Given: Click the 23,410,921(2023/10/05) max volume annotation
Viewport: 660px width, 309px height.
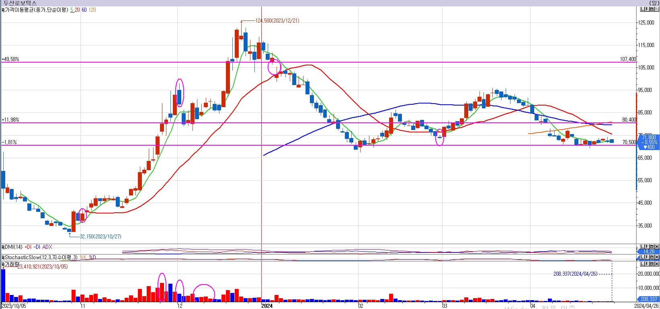Looking at the screenshot, I should tap(43, 266).
